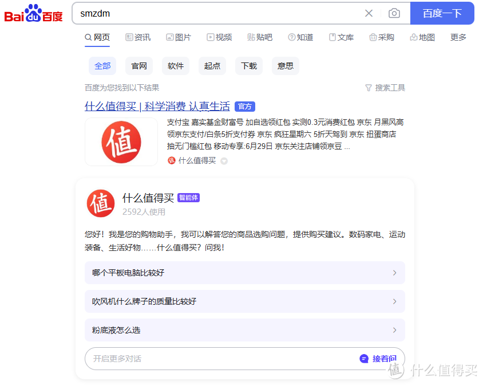
Task: Switch to the 图片 tab
Action: tap(179, 37)
